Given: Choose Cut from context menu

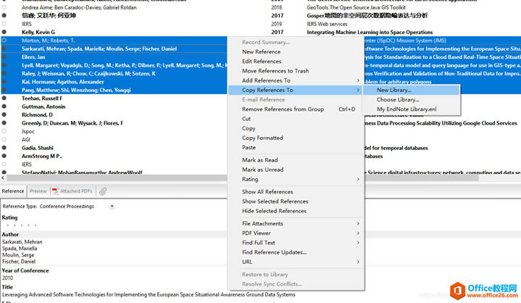Looking at the screenshot, I should pos(246,119).
